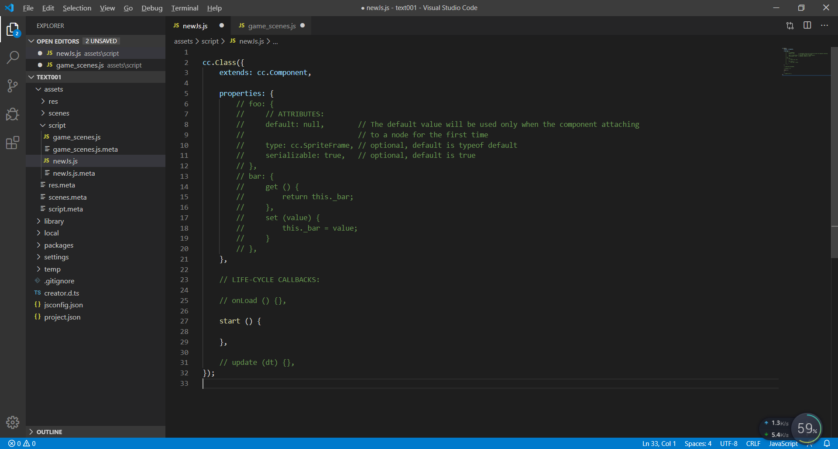Click the assets breadcrumb segment
Image resolution: width=838 pixels, height=449 pixels.
[x=183, y=41]
